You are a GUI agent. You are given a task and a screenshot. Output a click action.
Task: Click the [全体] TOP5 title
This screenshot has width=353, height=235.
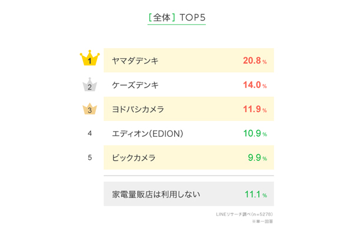(x=176, y=18)
